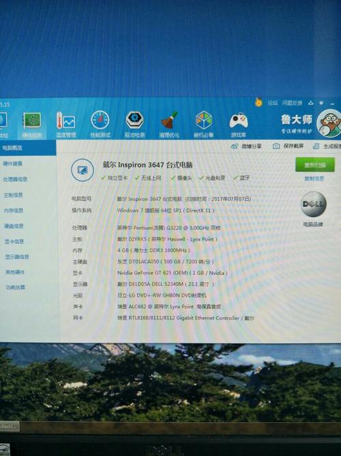Click 生成报表 to generate report
Image resolution: width=341 pixels, height=456 pixels.
click(327, 146)
